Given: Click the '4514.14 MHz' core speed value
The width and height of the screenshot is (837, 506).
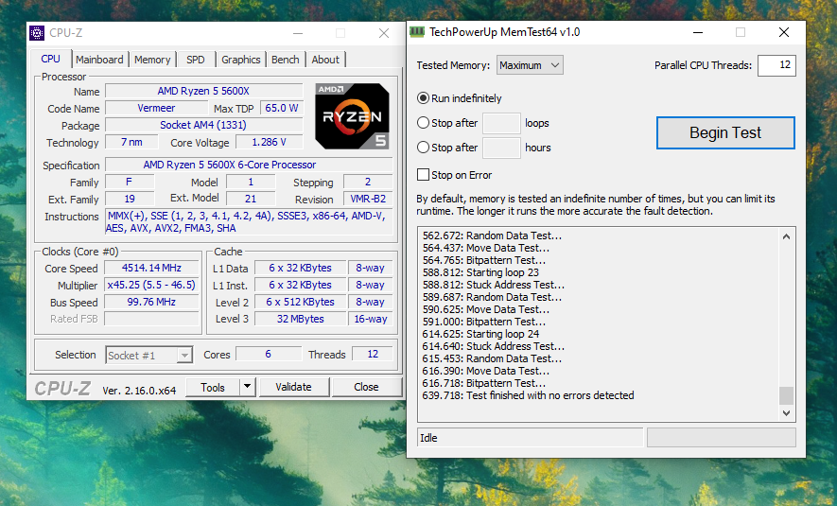Looking at the screenshot, I should point(151,268).
